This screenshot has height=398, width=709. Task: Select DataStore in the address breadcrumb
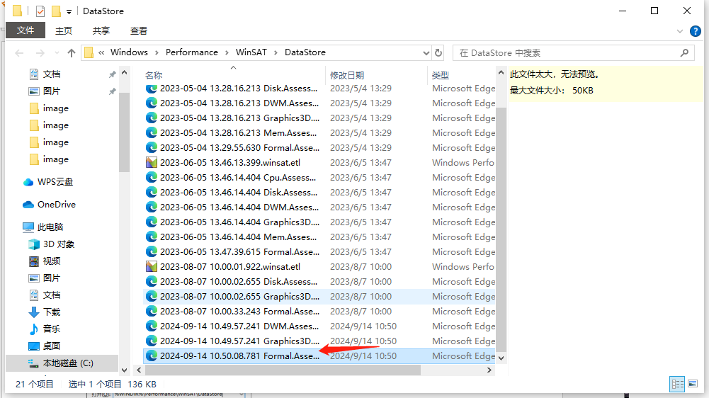tap(305, 52)
